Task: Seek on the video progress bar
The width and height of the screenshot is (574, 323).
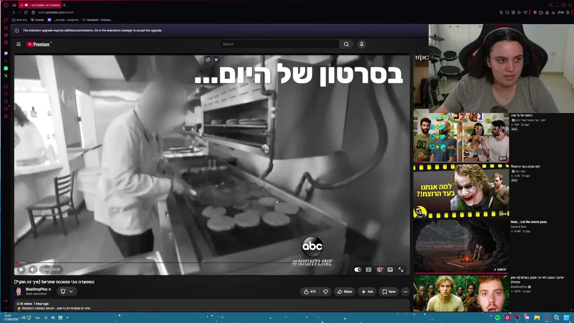Action: 212,263
